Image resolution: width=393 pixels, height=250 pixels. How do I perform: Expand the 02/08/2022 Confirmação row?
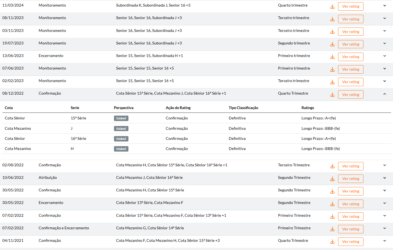[x=385, y=165]
